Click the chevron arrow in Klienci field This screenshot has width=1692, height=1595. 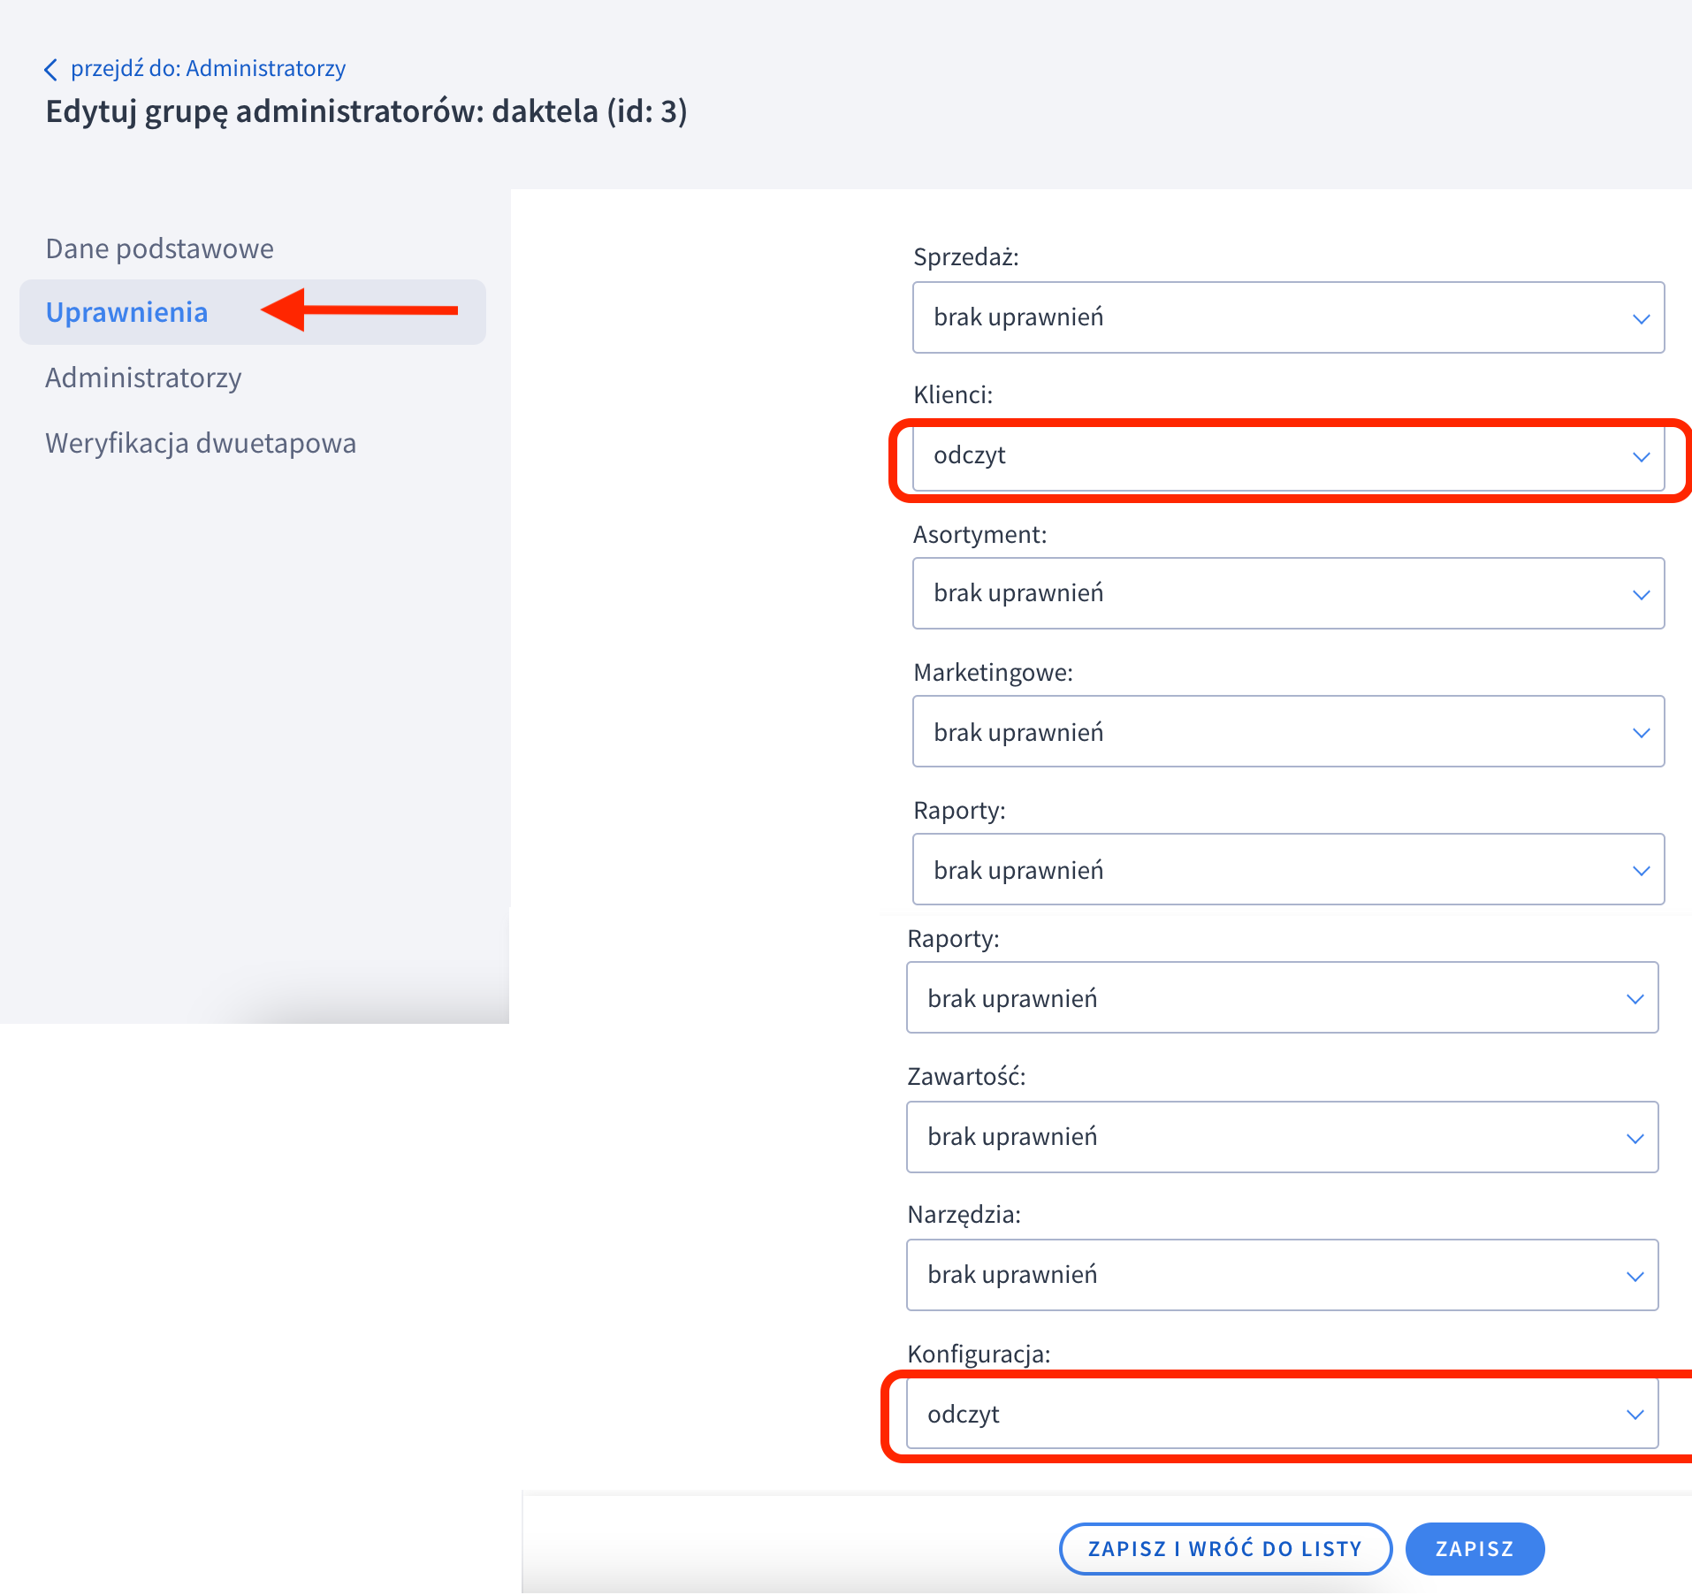[x=1641, y=457]
